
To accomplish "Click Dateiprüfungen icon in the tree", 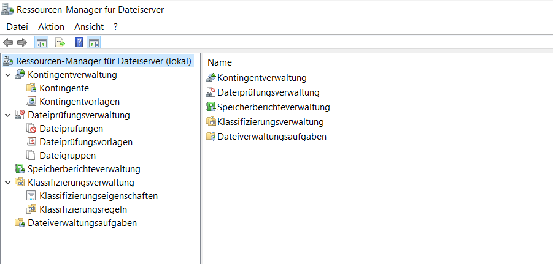I will click(31, 129).
